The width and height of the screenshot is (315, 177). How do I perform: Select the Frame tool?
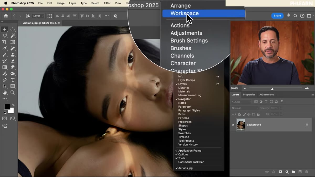click(13, 42)
